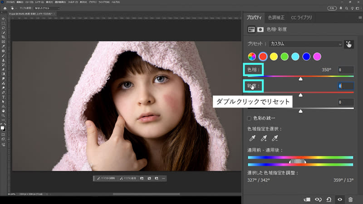Open the three-dots menu on contextual task bar
363x204 pixels.
163,179
